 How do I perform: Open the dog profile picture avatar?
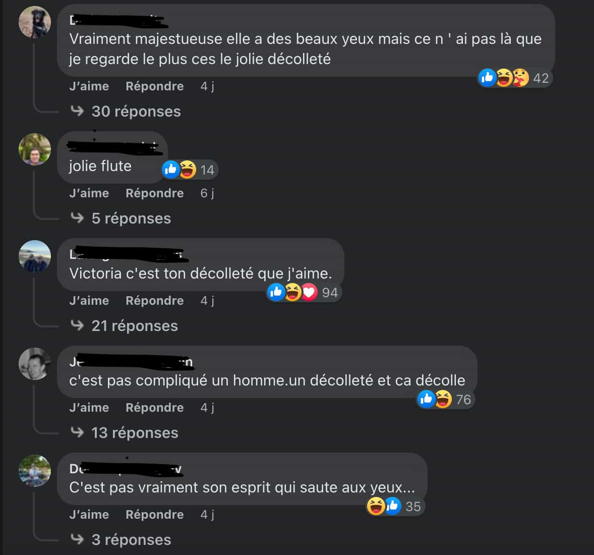pyautogui.click(x=35, y=22)
